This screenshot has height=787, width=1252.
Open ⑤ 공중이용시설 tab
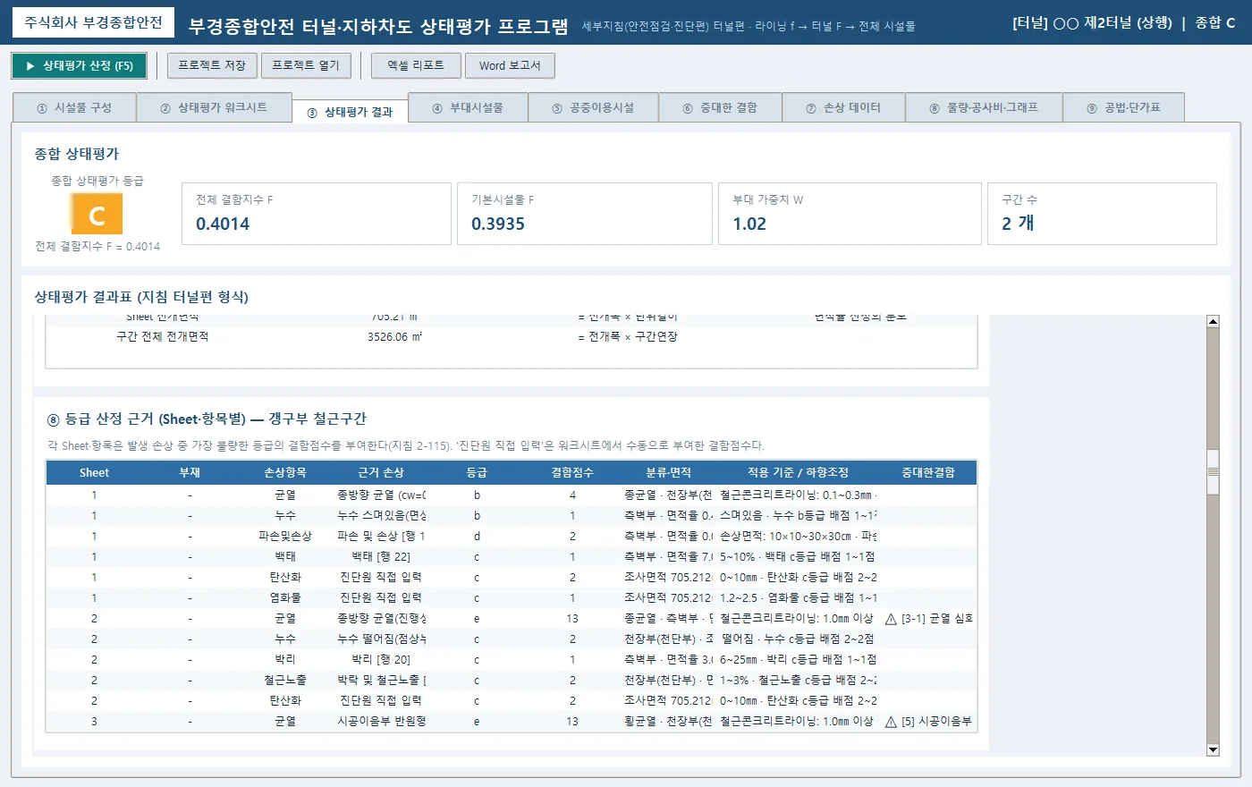(593, 107)
